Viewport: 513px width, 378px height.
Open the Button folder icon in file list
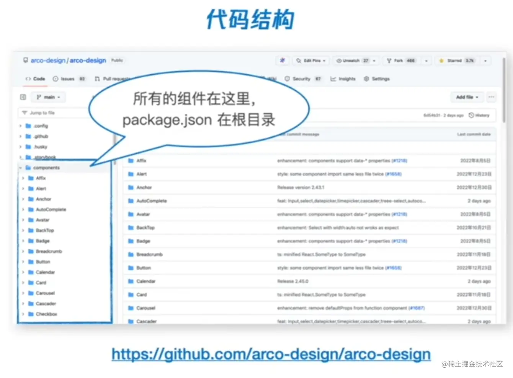[x=131, y=268]
